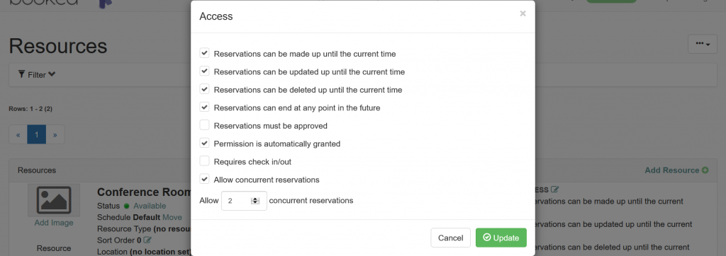
Task: Click the Sort Order edit icon
Action: tap(147, 240)
